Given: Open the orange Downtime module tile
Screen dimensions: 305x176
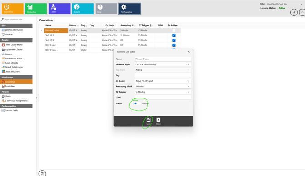Looking at the screenshot, I should pyautogui.click(x=13, y=9).
